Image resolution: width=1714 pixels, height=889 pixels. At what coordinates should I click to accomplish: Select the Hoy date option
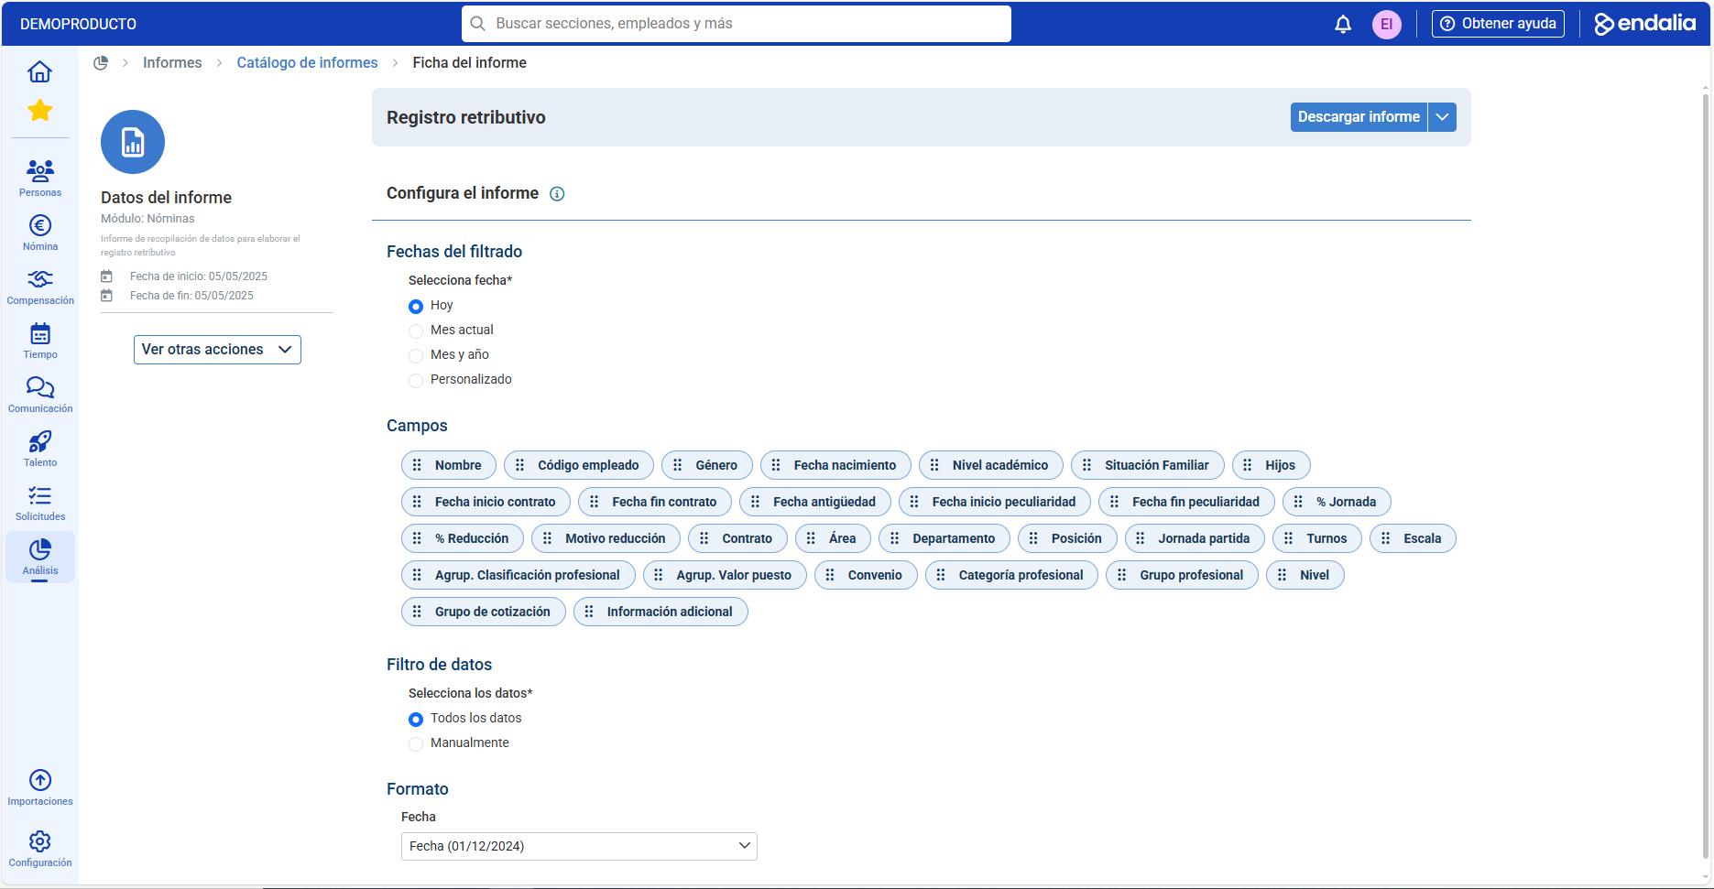pyautogui.click(x=416, y=306)
